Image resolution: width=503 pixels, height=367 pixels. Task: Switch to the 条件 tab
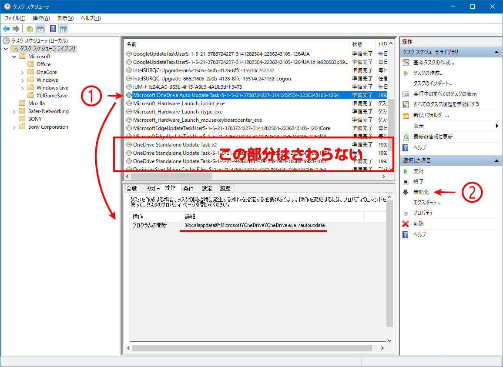189,188
